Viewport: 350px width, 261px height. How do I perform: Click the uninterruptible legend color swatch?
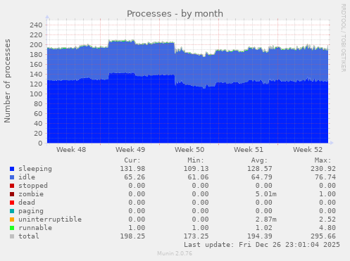(x=12, y=219)
